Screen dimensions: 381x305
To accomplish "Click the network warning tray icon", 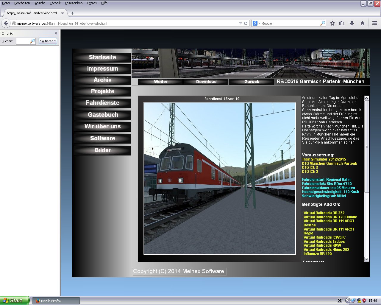I will [x=359, y=301].
